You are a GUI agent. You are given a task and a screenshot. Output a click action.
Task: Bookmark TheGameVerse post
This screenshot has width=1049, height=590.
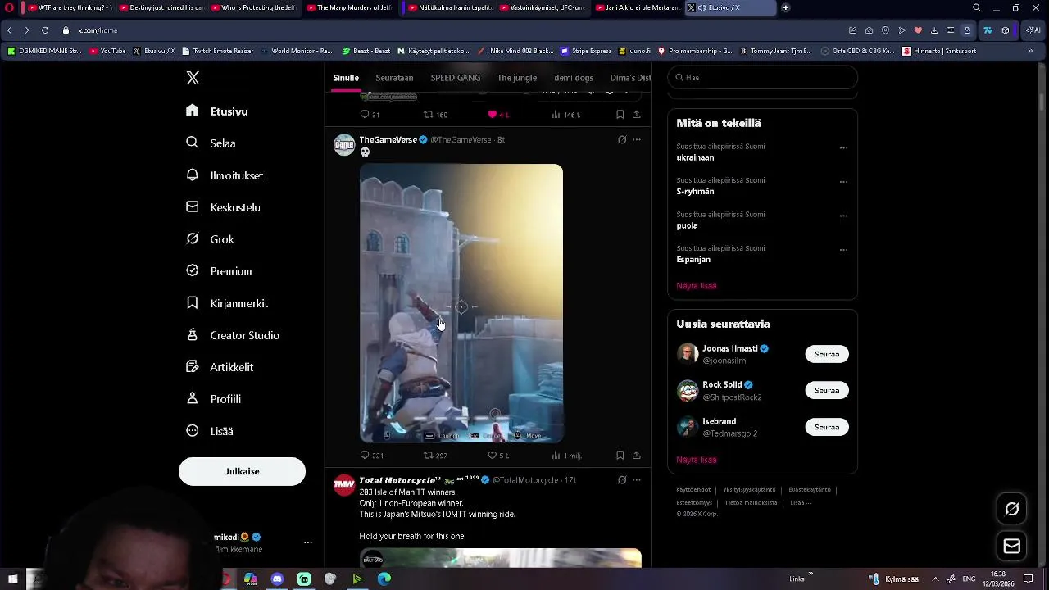pyautogui.click(x=620, y=456)
